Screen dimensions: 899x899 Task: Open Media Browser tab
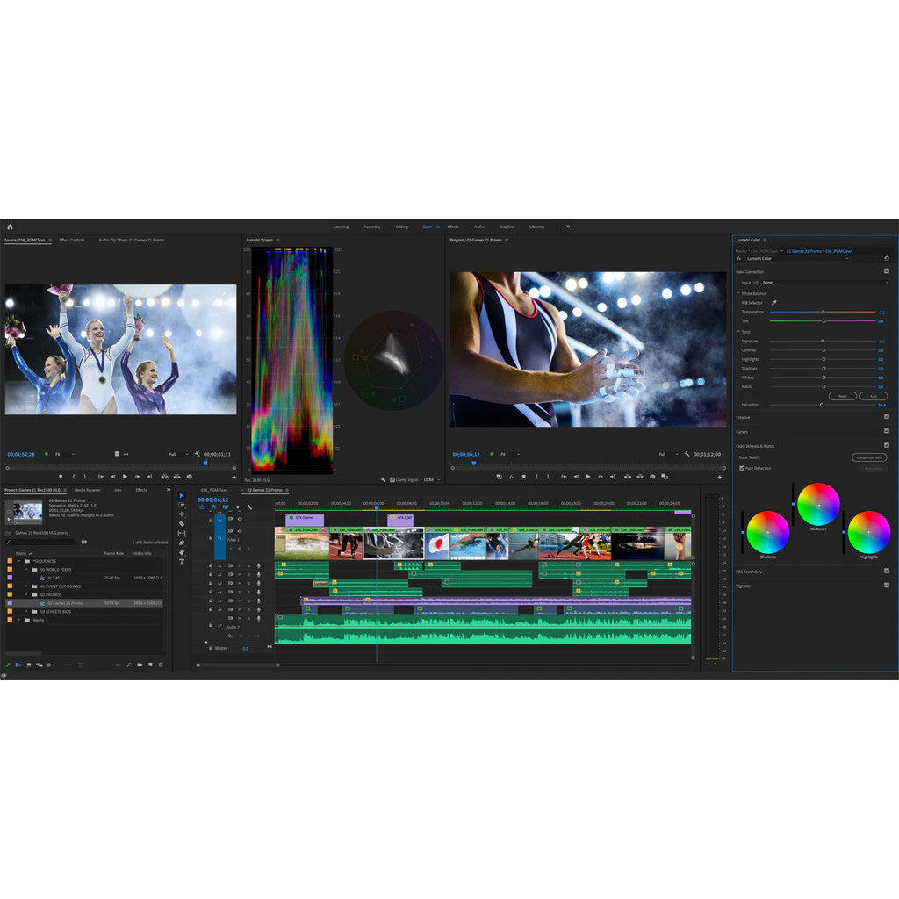point(87,490)
